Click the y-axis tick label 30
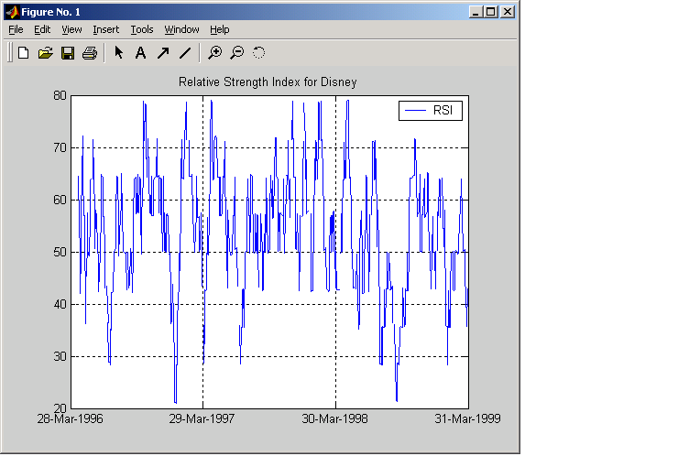Image resolution: width=678 pixels, height=456 pixels. [x=60, y=357]
